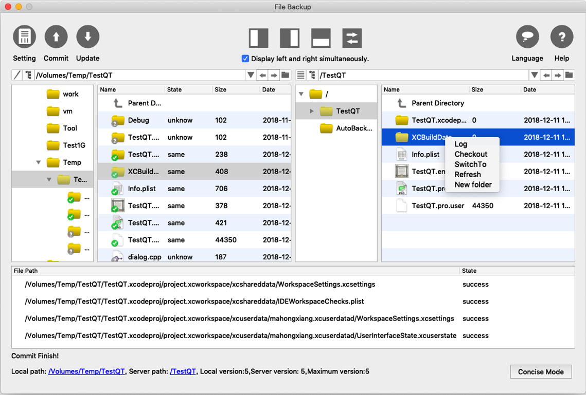The width and height of the screenshot is (586, 395).
Task: Click the server Info.plist file icon
Action: [x=402, y=154]
